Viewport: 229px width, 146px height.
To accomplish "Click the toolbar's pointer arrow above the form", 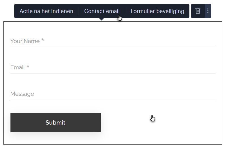I will point(101,19).
